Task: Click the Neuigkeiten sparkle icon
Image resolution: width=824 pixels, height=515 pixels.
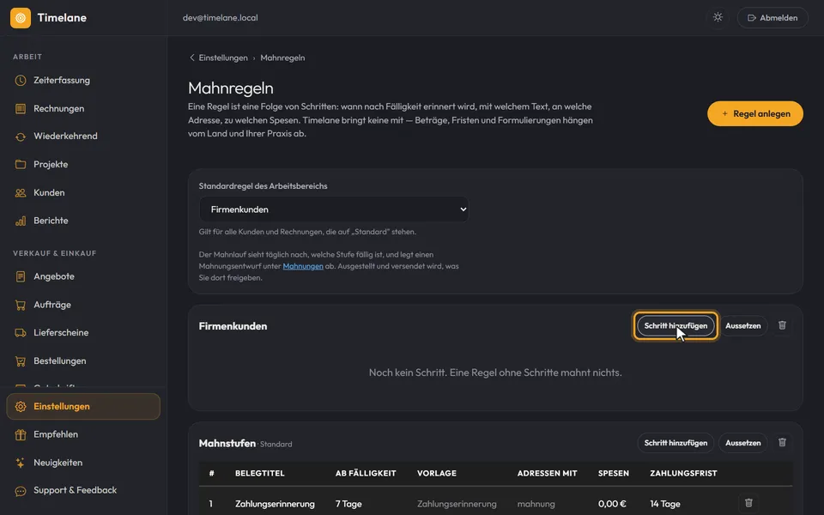Action: pyautogui.click(x=21, y=463)
